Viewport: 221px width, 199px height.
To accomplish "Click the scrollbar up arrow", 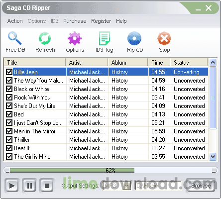I will point(213,63).
